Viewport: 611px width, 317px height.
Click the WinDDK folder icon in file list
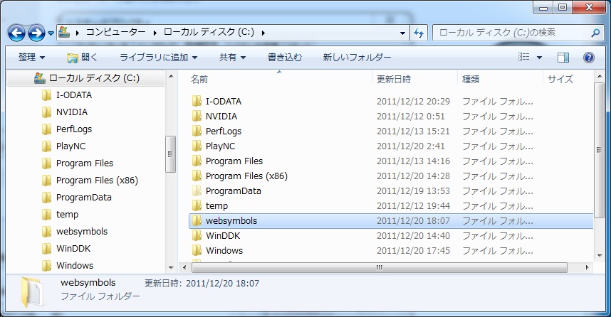click(197, 236)
